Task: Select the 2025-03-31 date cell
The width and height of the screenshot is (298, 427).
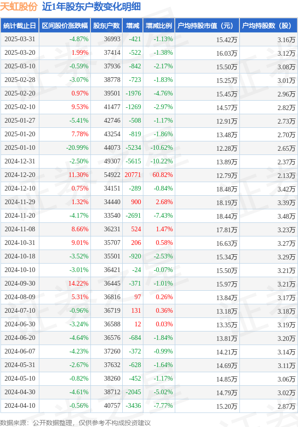Action: 20,39
